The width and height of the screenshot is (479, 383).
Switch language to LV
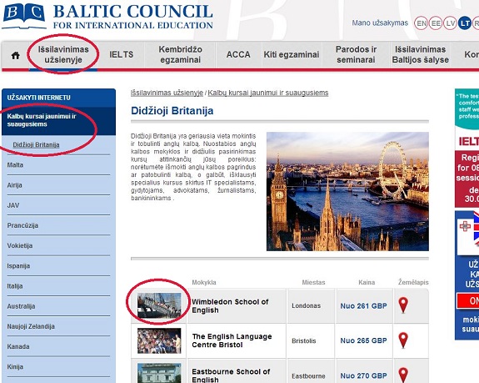tap(450, 23)
